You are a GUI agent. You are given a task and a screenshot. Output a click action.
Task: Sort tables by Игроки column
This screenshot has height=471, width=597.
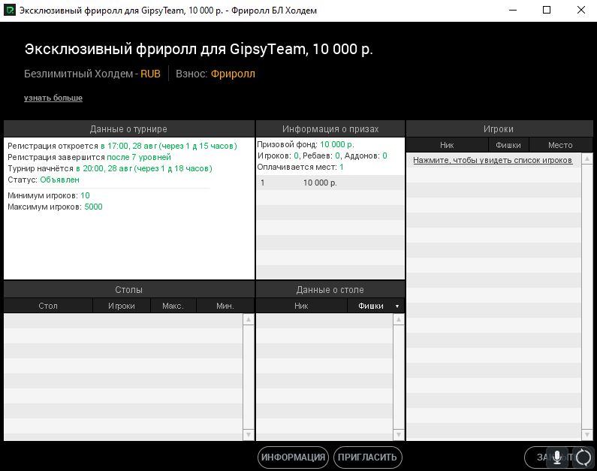[122, 306]
